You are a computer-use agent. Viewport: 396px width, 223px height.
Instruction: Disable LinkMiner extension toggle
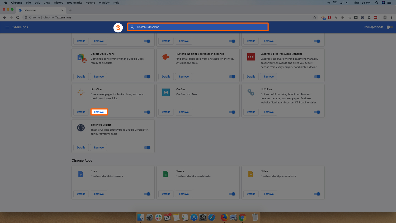click(x=147, y=112)
